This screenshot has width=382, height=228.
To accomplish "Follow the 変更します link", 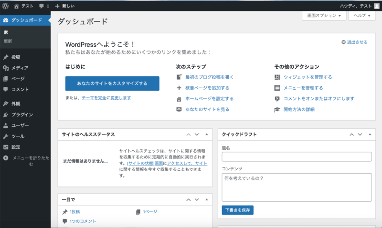I will (x=121, y=98).
